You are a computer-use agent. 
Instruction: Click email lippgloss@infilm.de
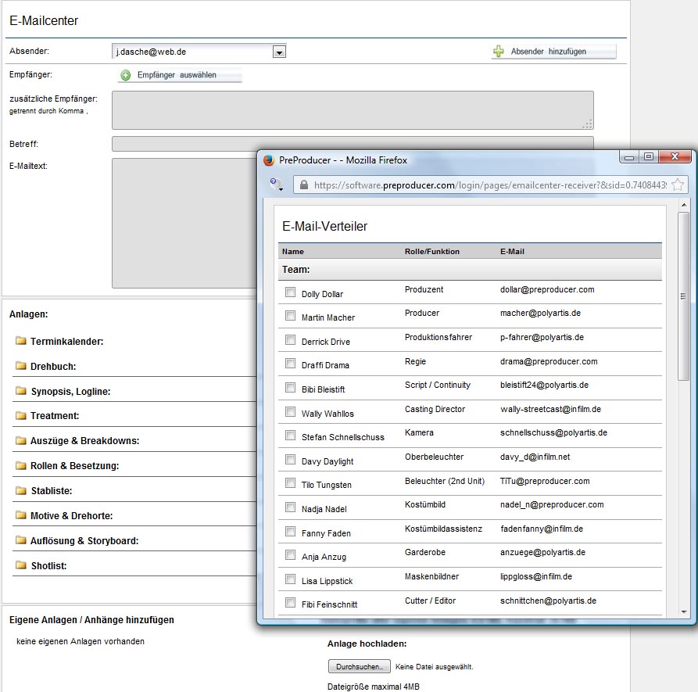536,577
